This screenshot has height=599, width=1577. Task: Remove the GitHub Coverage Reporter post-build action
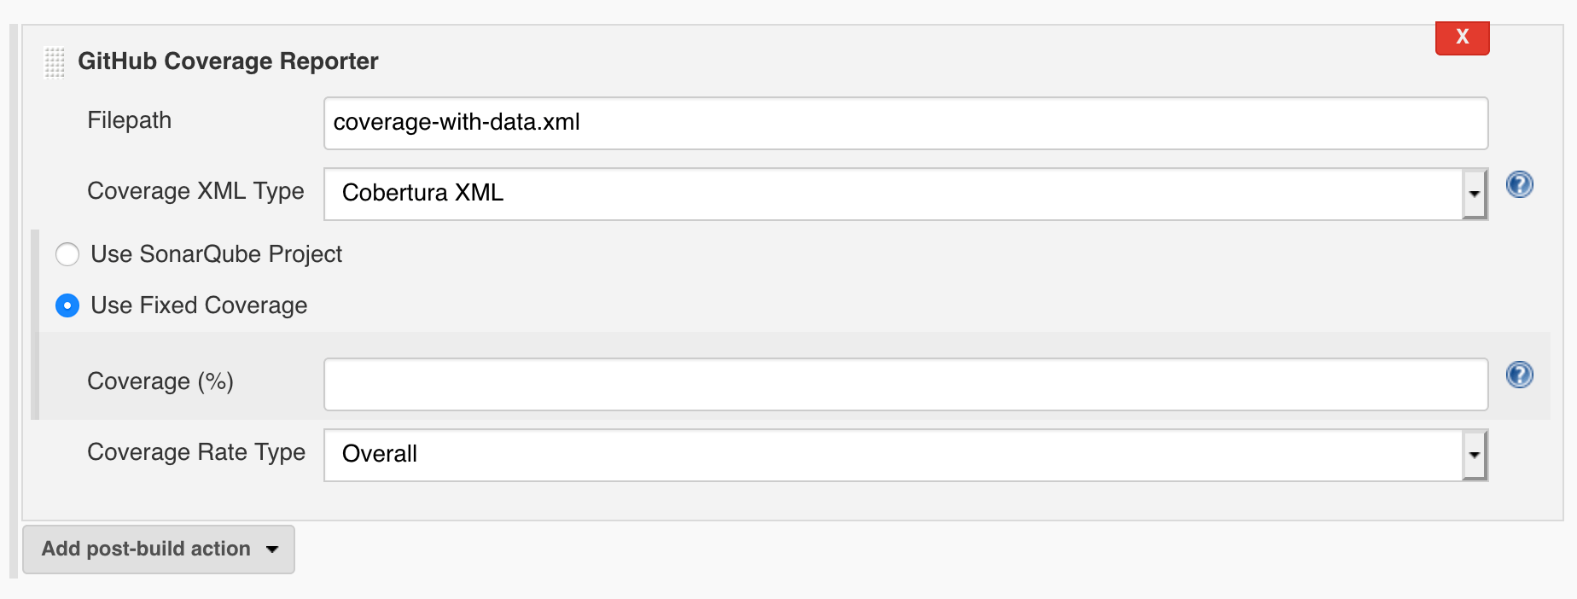(1462, 38)
